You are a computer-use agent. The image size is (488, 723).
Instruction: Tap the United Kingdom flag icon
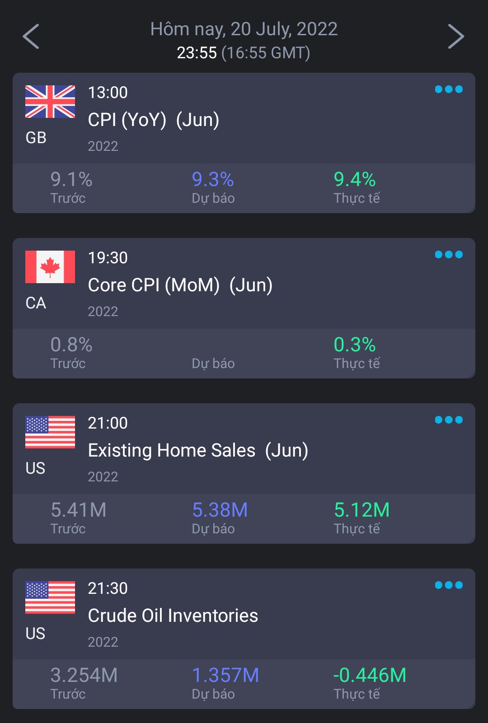[x=50, y=102]
